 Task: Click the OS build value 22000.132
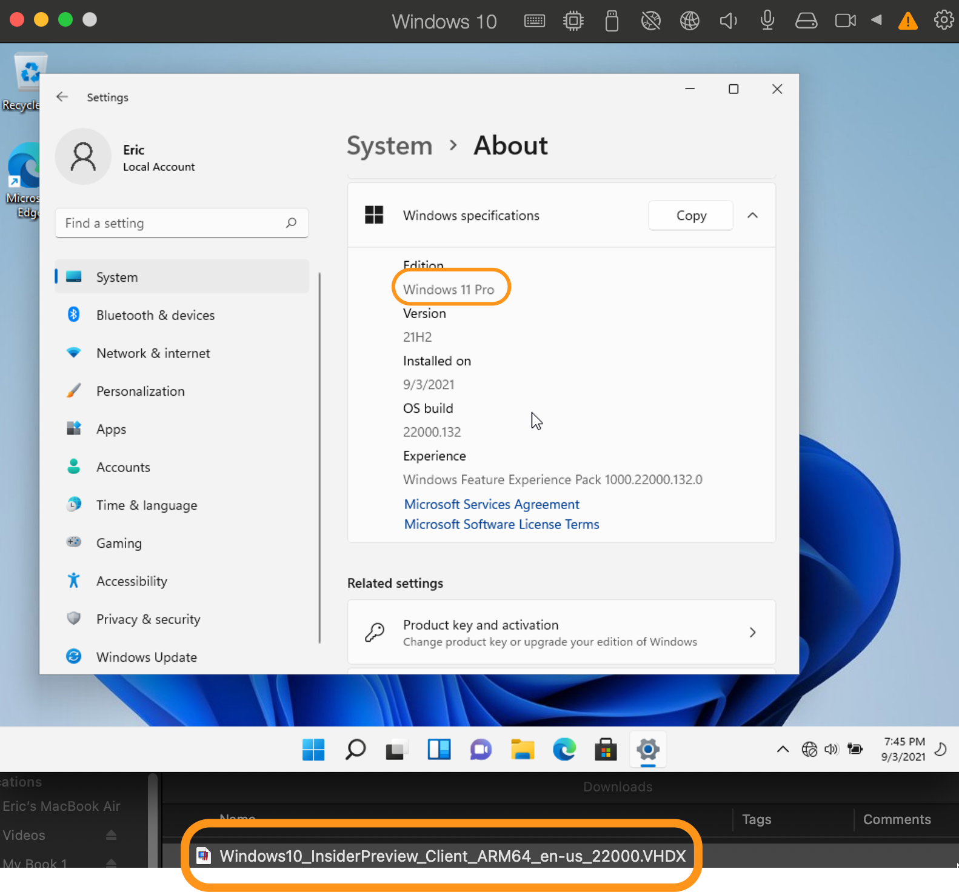[432, 432]
